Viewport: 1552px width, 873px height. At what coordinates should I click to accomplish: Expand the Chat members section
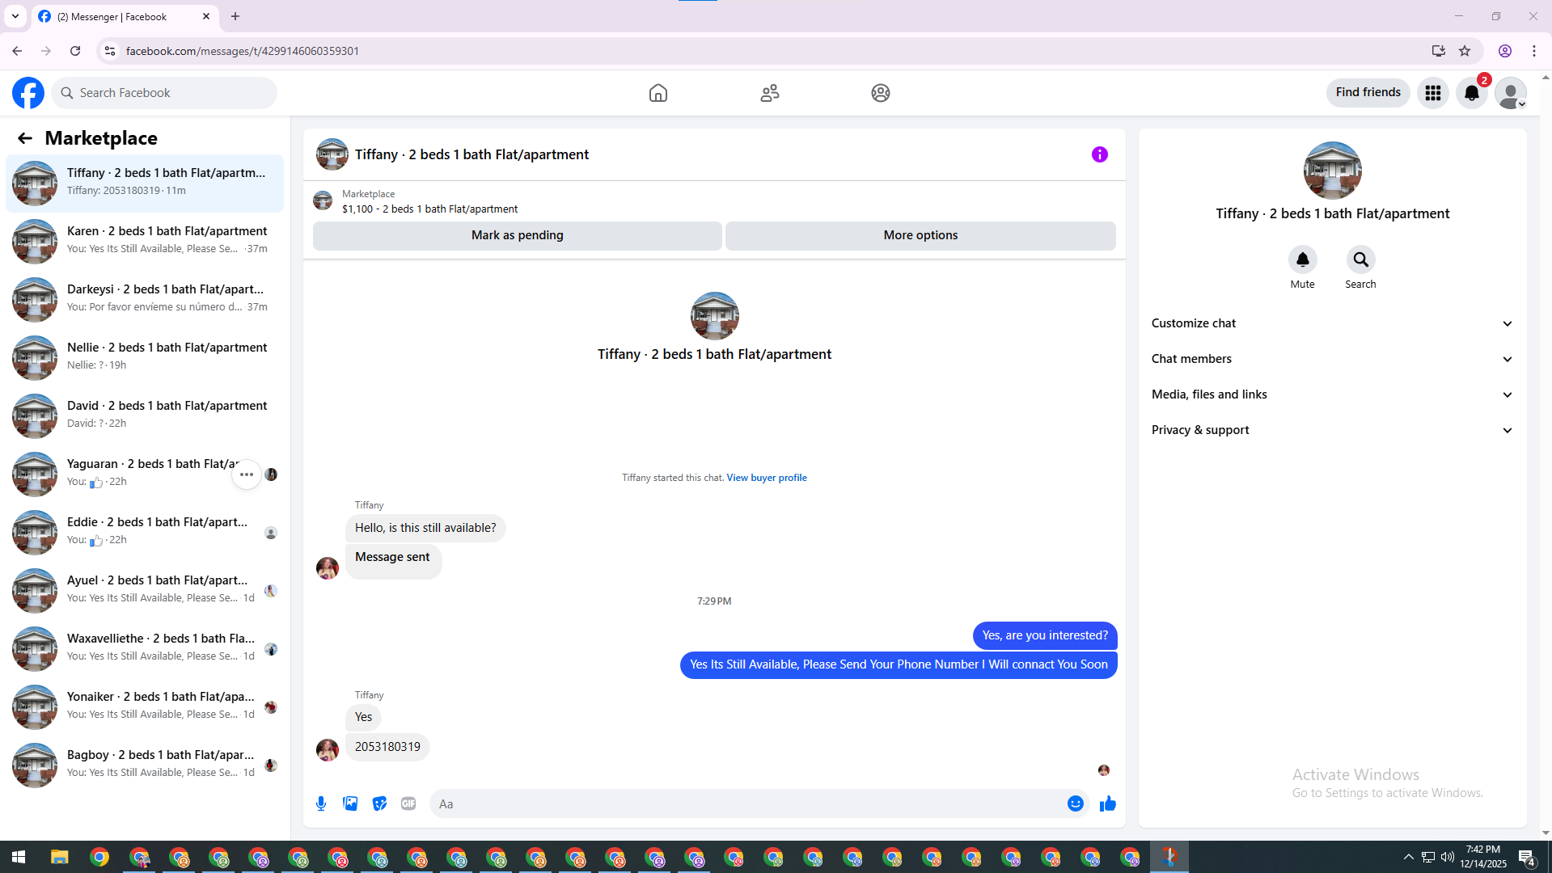[1332, 359]
